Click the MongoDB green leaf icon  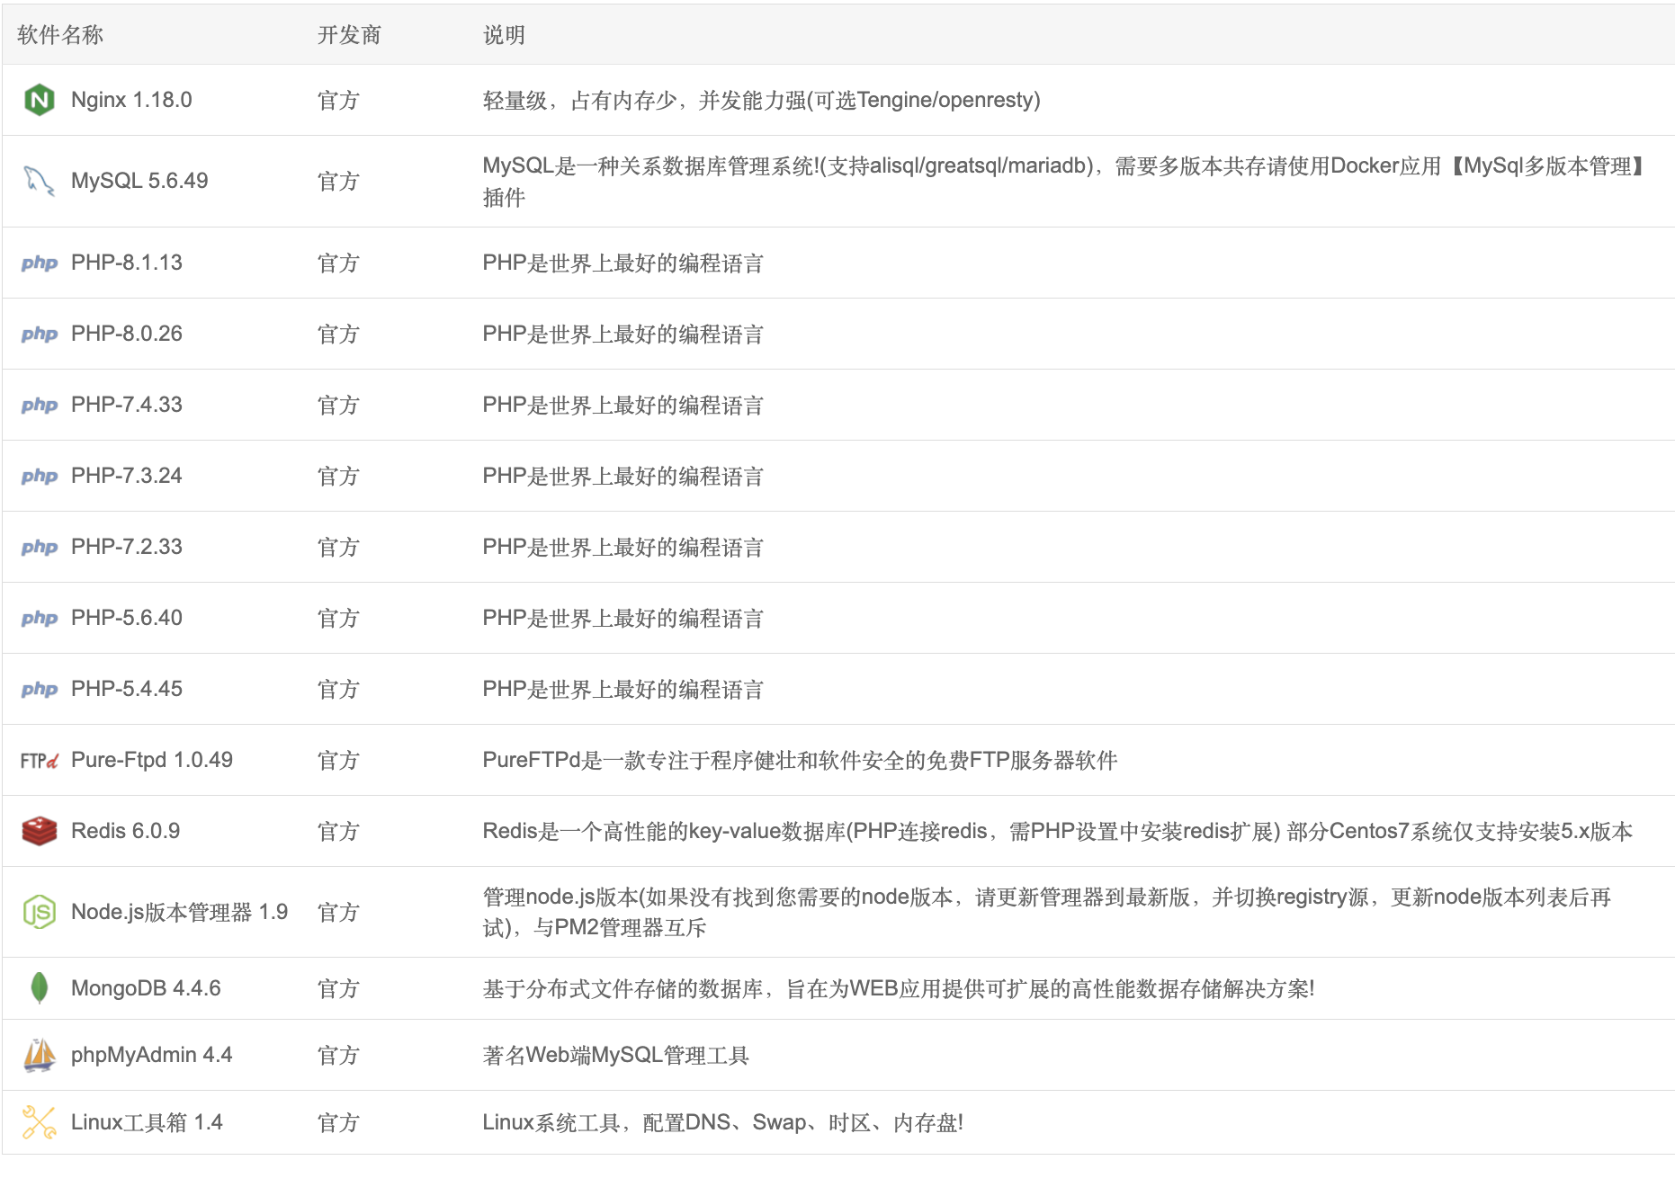[x=39, y=988]
